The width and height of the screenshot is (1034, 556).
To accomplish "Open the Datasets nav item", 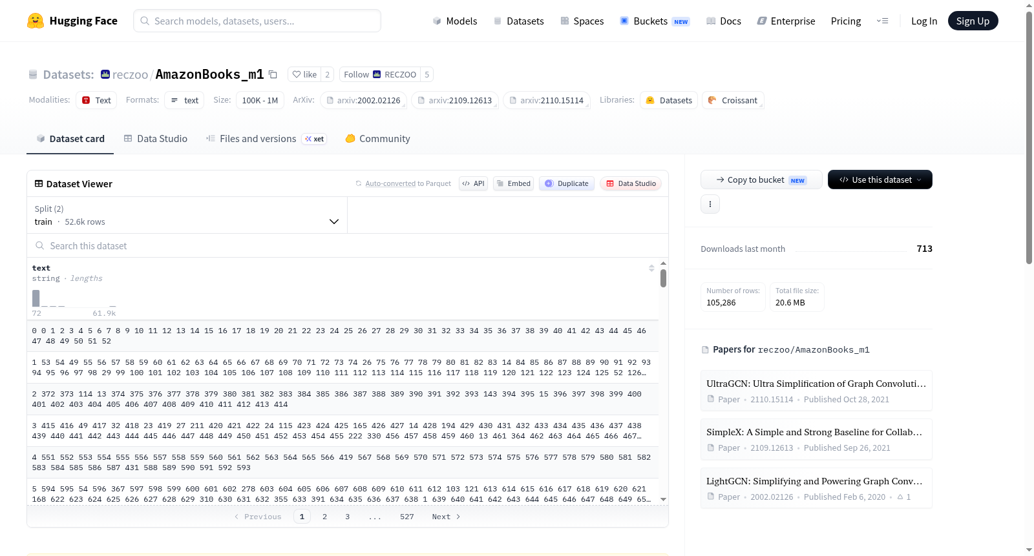I will 519,21.
